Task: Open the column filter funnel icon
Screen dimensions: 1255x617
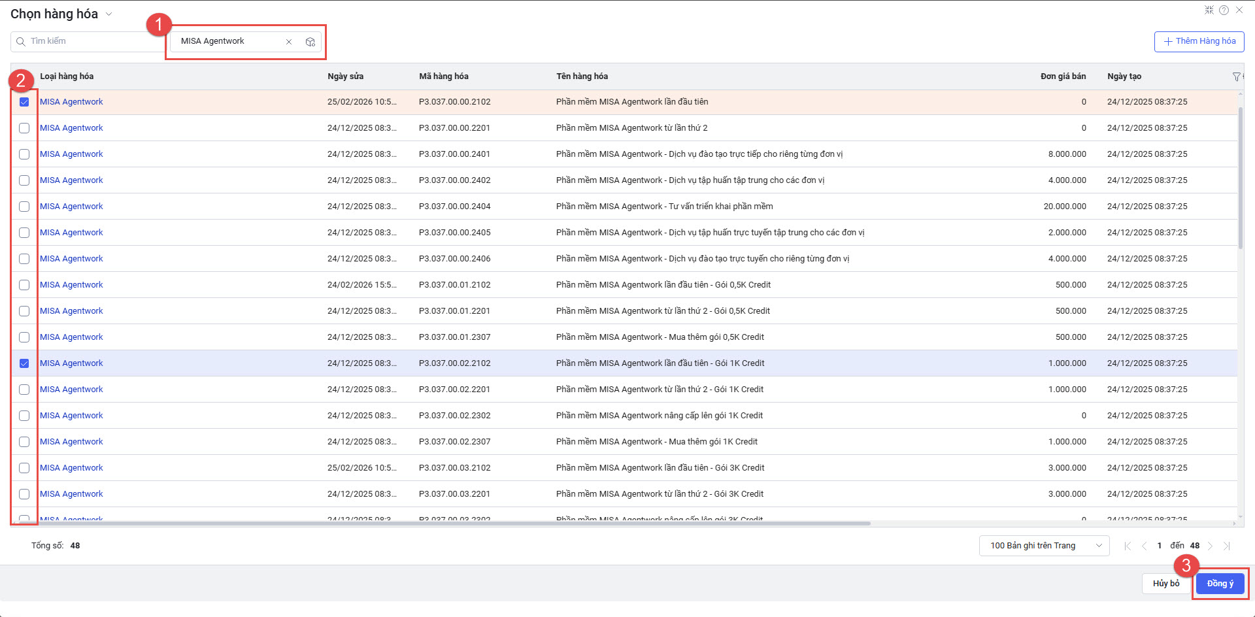Action: [x=1236, y=77]
